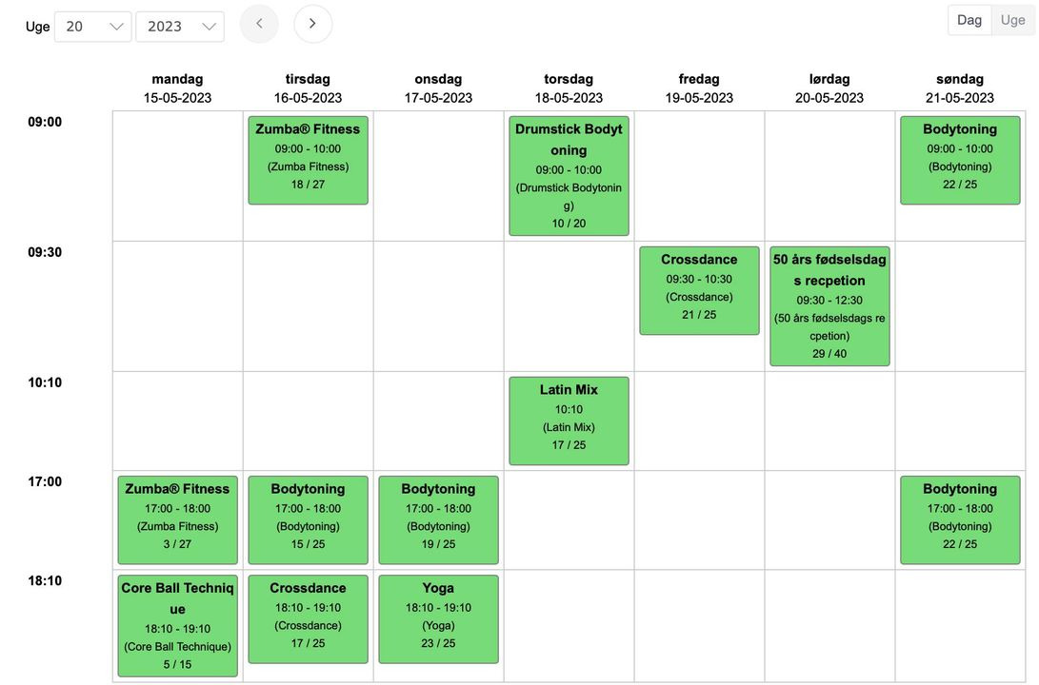Open Wednesday Yoga class at 18:10
The image size is (1039, 685).
coord(438,618)
